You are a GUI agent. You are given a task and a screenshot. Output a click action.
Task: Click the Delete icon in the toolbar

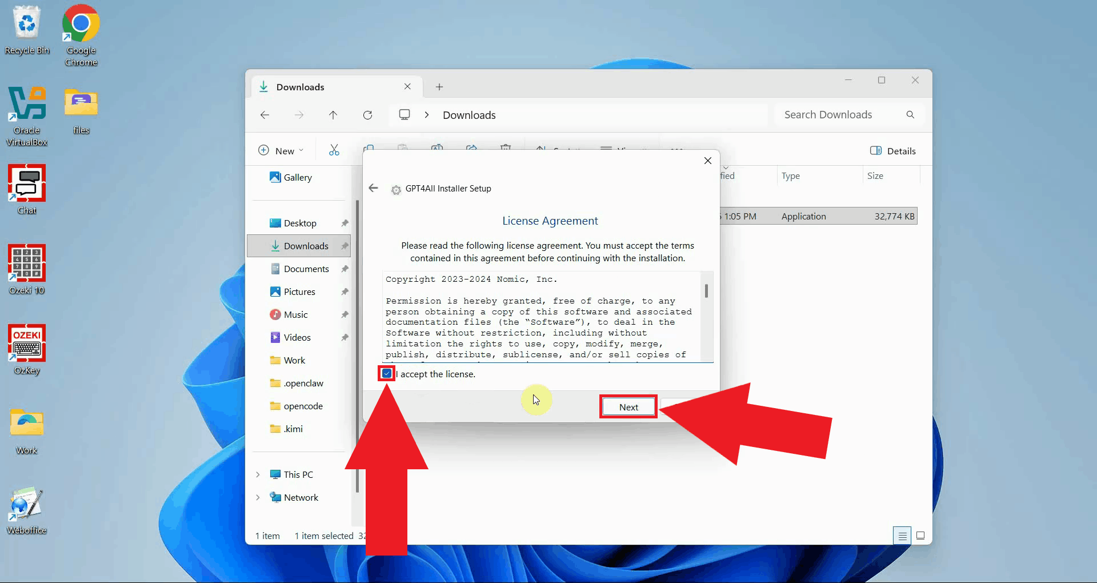pyautogui.click(x=506, y=147)
